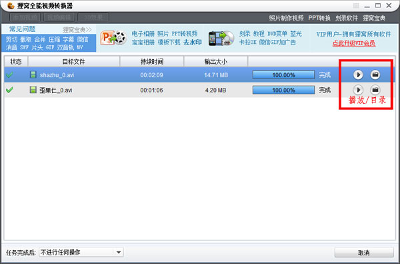Screen dimensions: 400x264
Task: Open the 宝宝相册 link
Action: [x=143, y=43]
